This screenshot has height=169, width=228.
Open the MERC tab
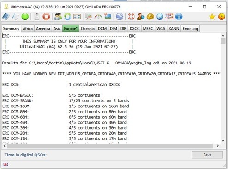[x=148, y=29]
